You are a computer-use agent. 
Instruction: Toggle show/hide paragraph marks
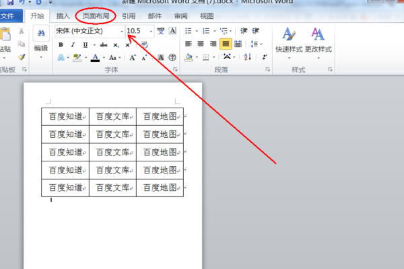point(265,57)
